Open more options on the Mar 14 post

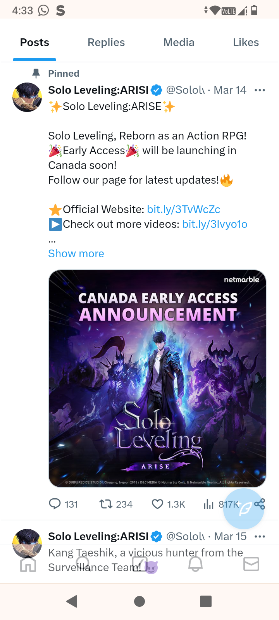tap(260, 90)
